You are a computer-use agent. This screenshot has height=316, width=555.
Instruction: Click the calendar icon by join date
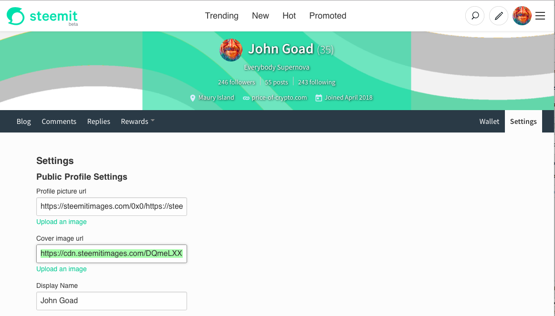[x=319, y=98]
